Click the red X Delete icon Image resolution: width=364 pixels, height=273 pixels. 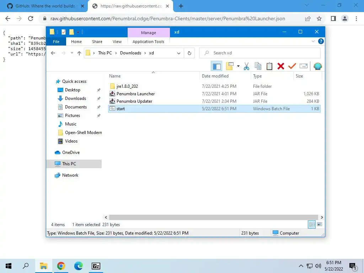[x=281, y=66]
